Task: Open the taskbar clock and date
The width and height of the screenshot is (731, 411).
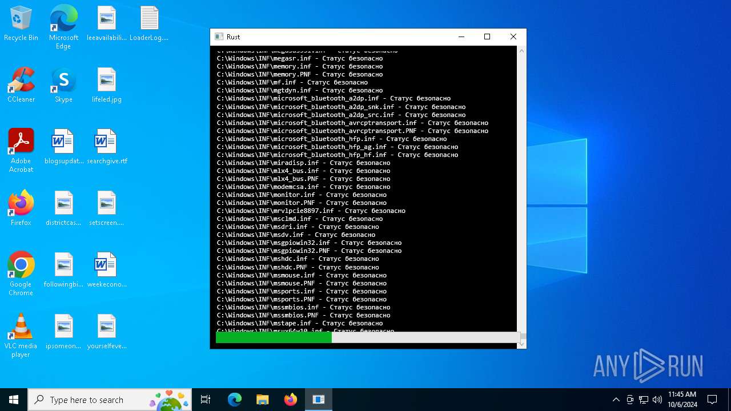Action: coord(682,400)
